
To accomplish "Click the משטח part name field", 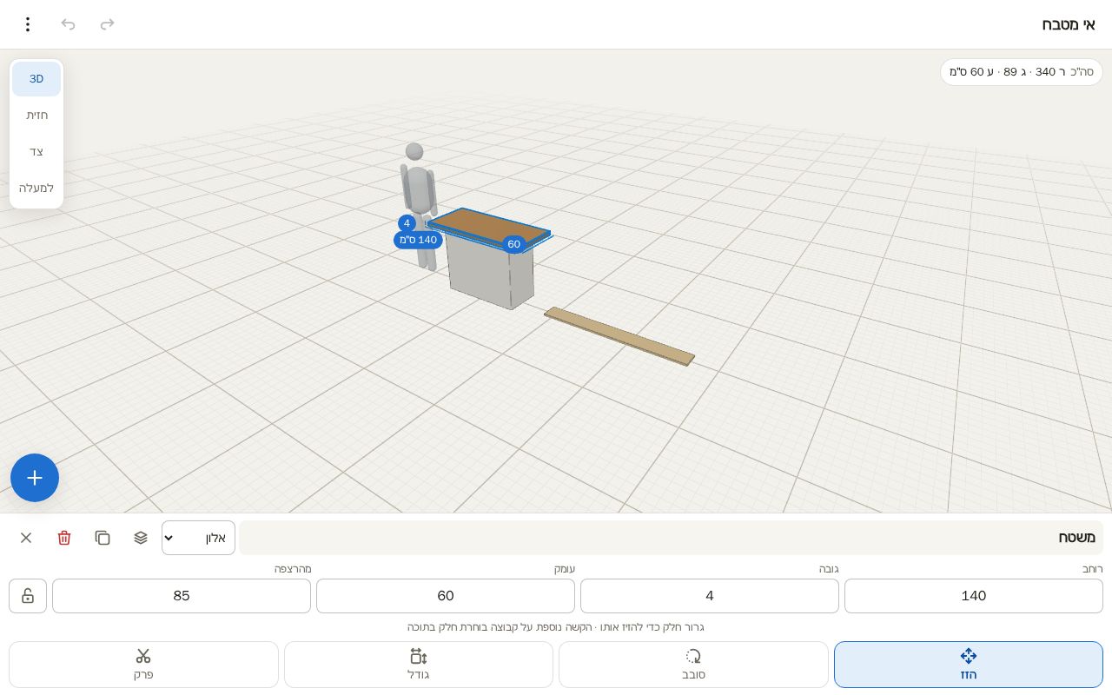I will [672, 538].
